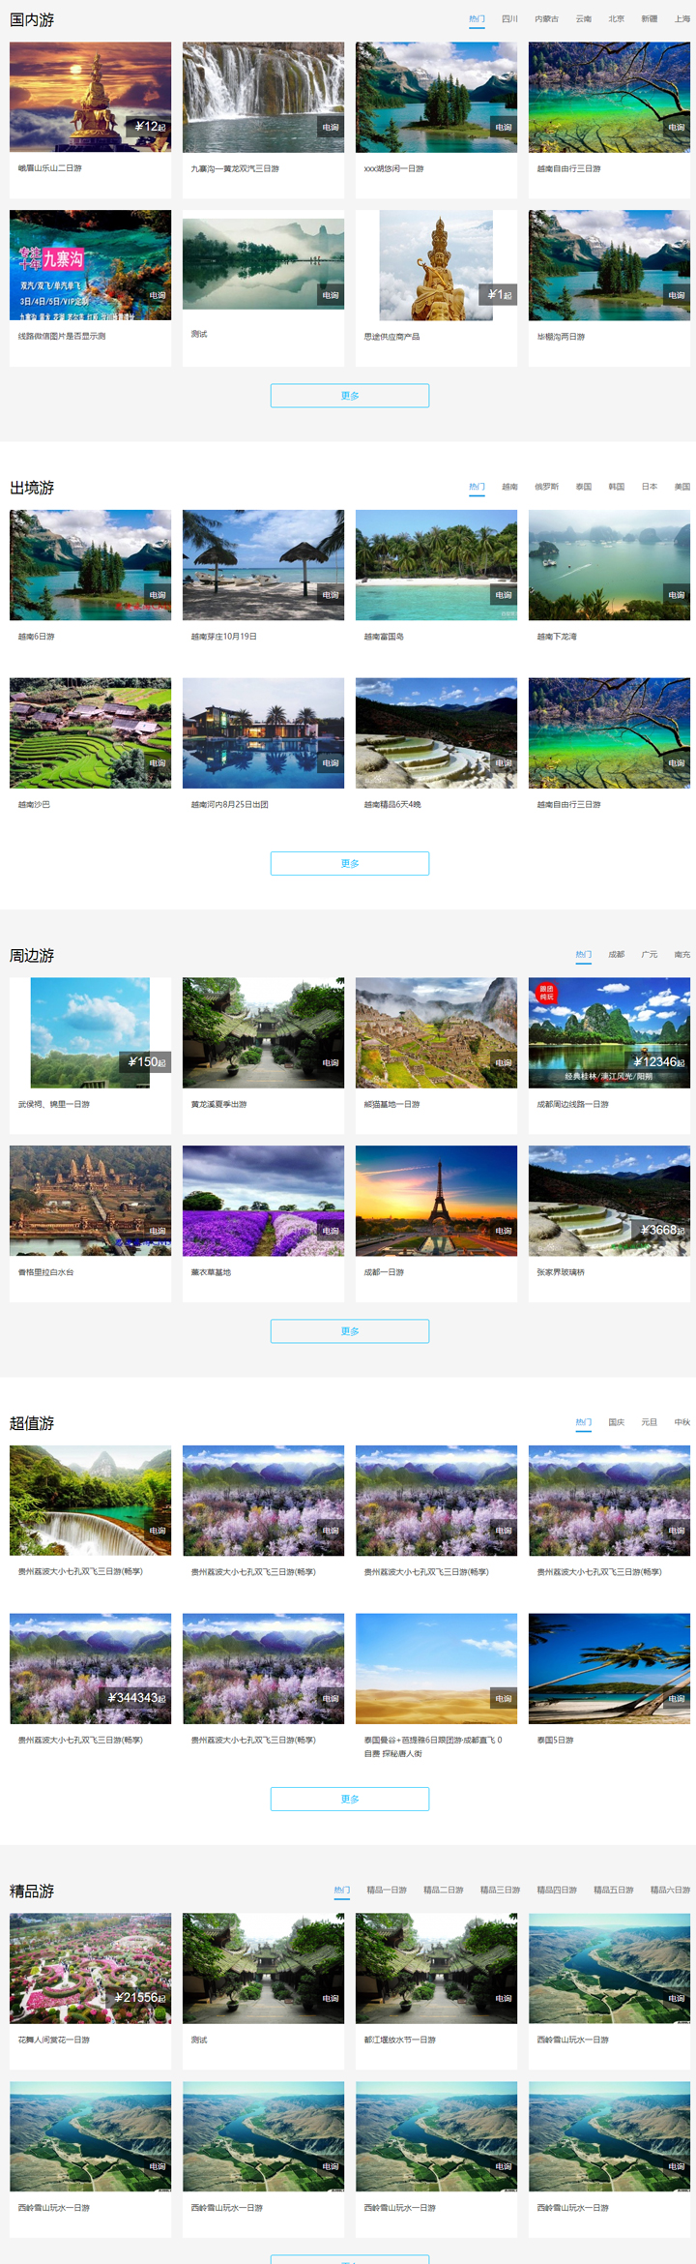This screenshot has width=696, height=2264.
Task: Open the 新疆 tab in 国内游
Action: click(649, 18)
